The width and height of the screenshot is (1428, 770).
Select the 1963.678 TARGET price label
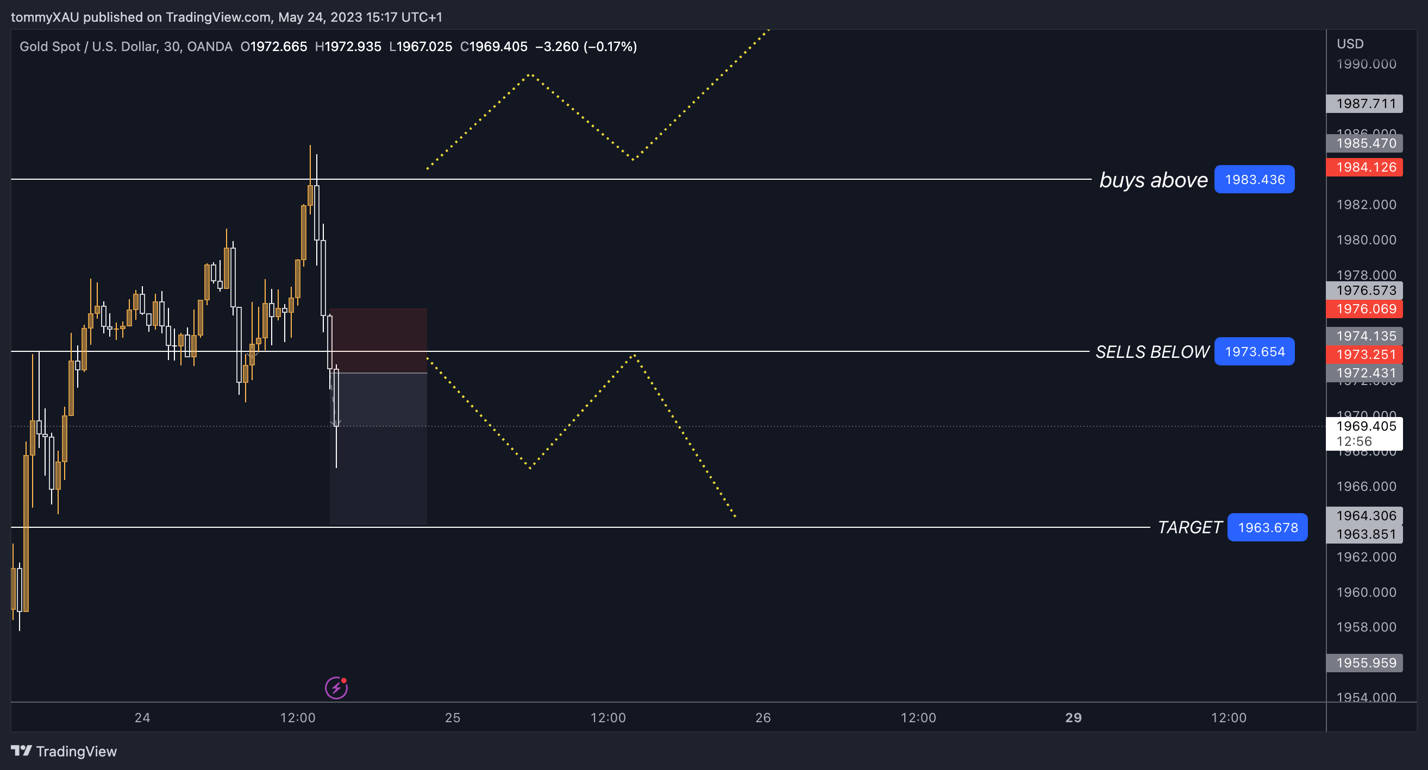[1267, 527]
